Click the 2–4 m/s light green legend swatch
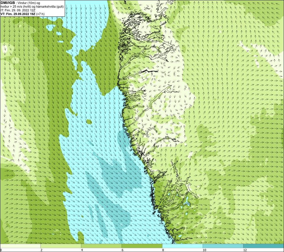This screenshot has width=284, height=252. (61, 246)
